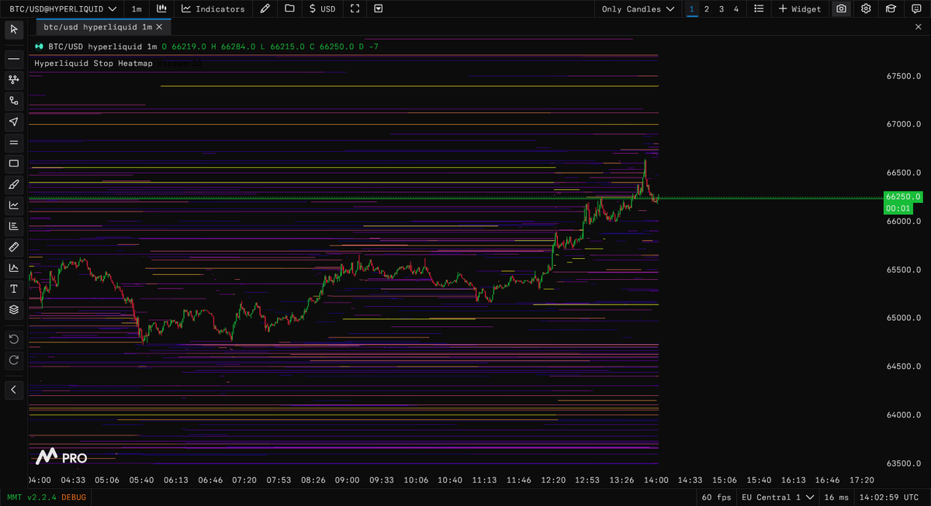Click the 16 ms latency readout
Viewport: 931px width, 506px height.
pos(838,497)
